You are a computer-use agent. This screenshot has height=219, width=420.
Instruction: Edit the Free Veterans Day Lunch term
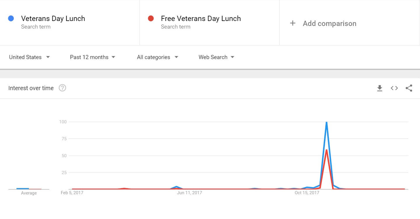point(201,18)
